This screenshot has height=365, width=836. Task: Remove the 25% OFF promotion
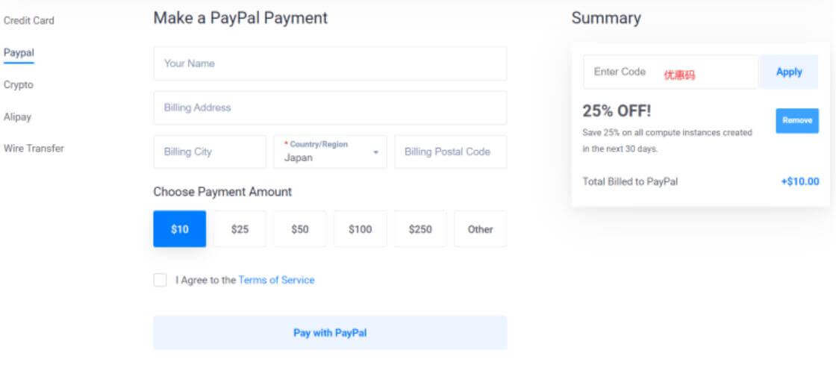tap(797, 120)
